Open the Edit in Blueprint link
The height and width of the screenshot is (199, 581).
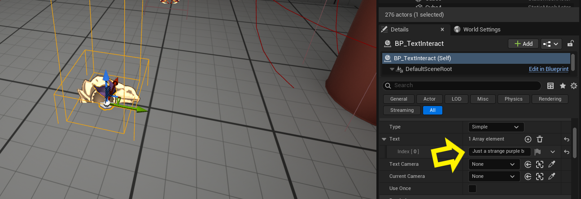pyautogui.click(x=548, y=69)
